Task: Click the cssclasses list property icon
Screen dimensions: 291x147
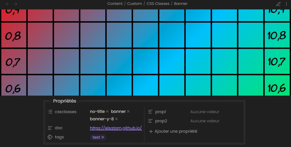Action: [50, 112]
